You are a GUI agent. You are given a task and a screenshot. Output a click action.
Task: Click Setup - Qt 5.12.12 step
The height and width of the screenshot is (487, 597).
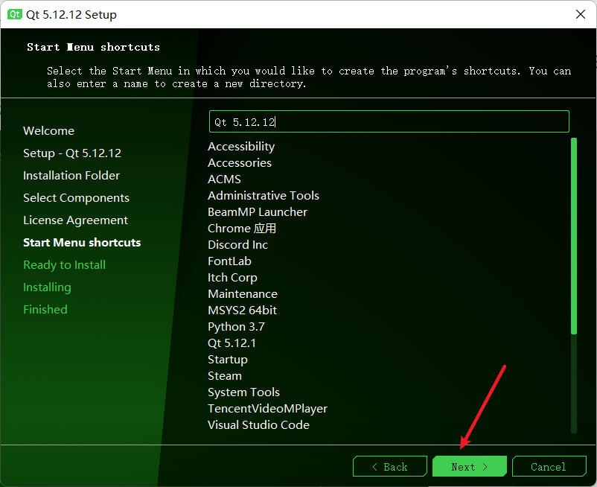coord(72,153)
